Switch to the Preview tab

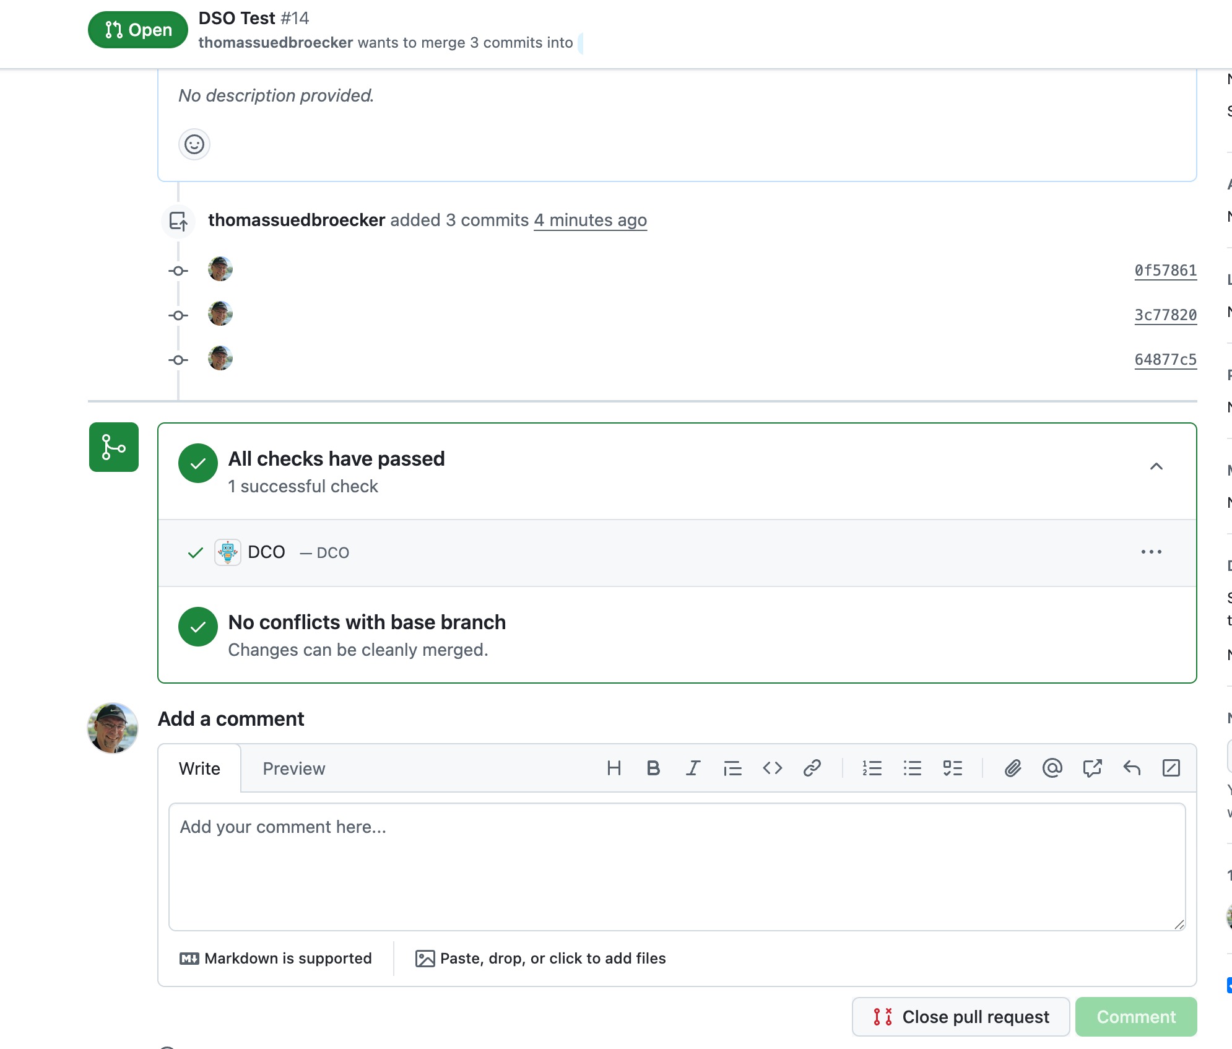(294, 768)
